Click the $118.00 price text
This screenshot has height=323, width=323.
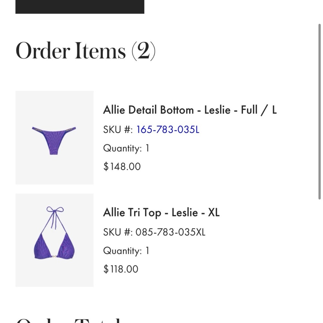[x=120, y=269]
